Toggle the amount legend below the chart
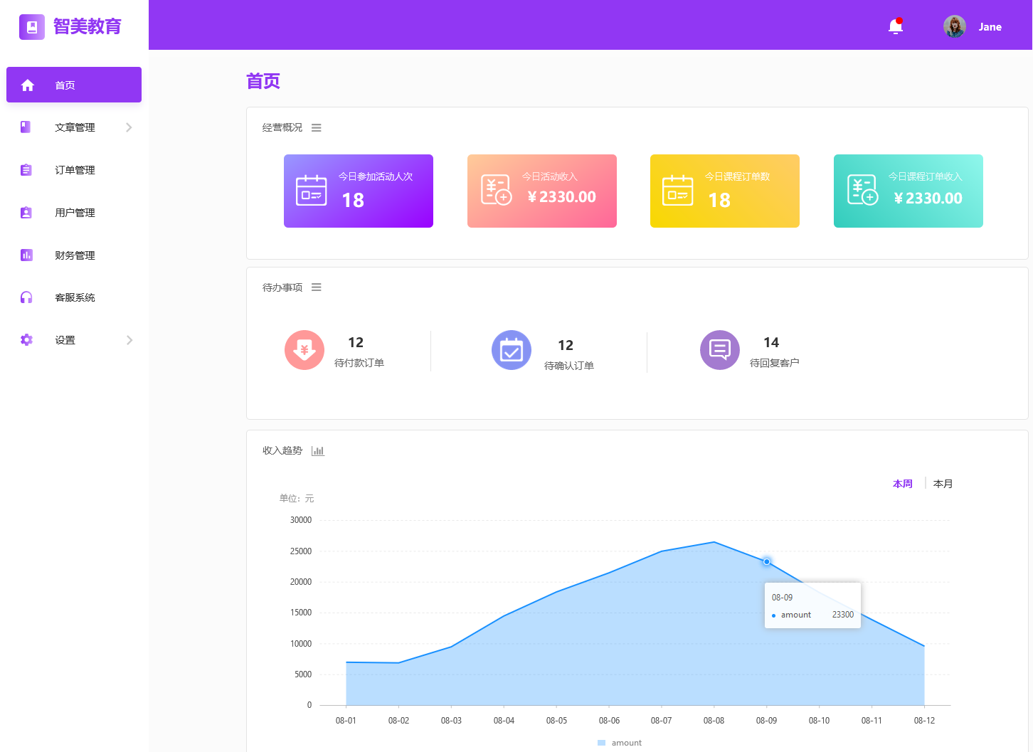This screenshot has width=1033, height=752. click(x=619, y=742)
